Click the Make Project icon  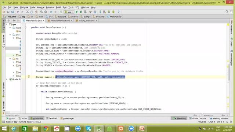(61, 12)
